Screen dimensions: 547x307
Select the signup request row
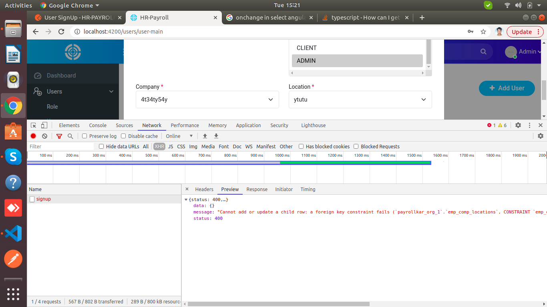[x=44, y=199]
